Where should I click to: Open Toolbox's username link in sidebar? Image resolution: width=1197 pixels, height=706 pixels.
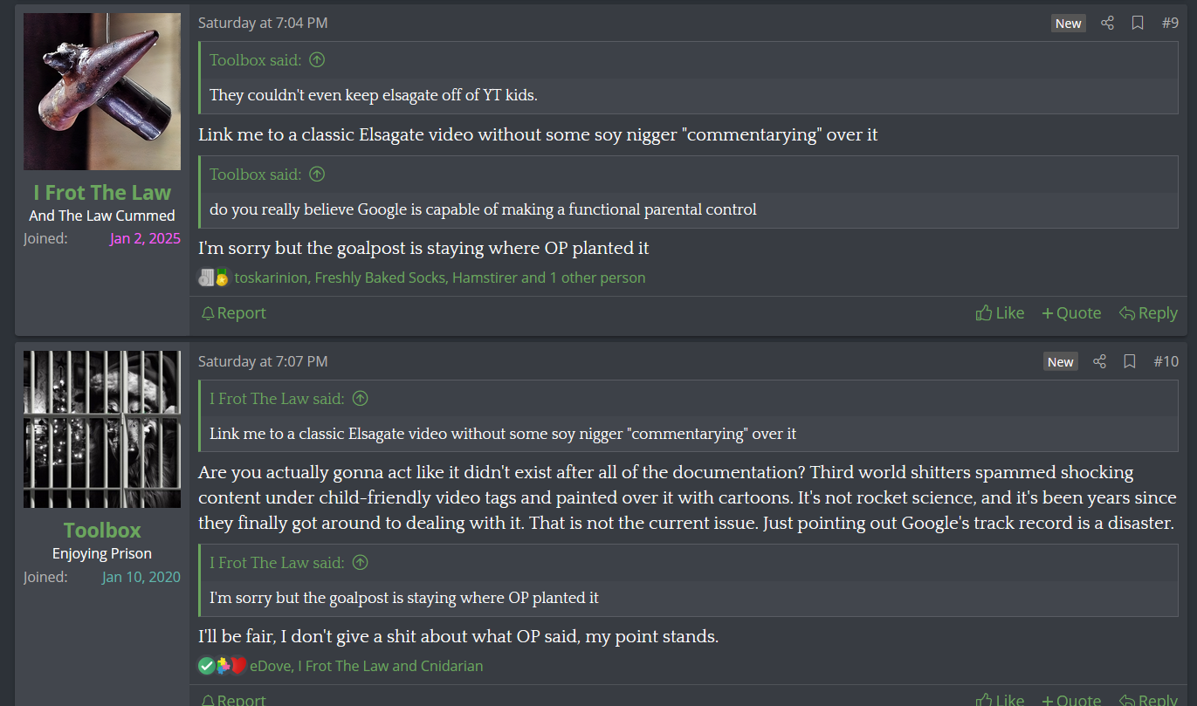pos(102,531)
